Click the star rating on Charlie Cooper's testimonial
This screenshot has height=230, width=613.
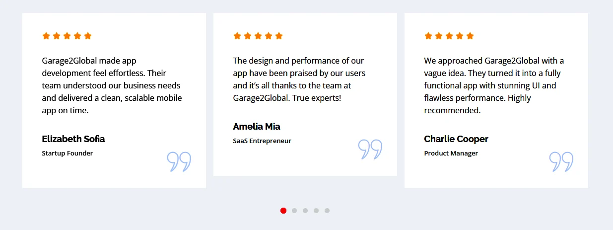click(449, 36)
